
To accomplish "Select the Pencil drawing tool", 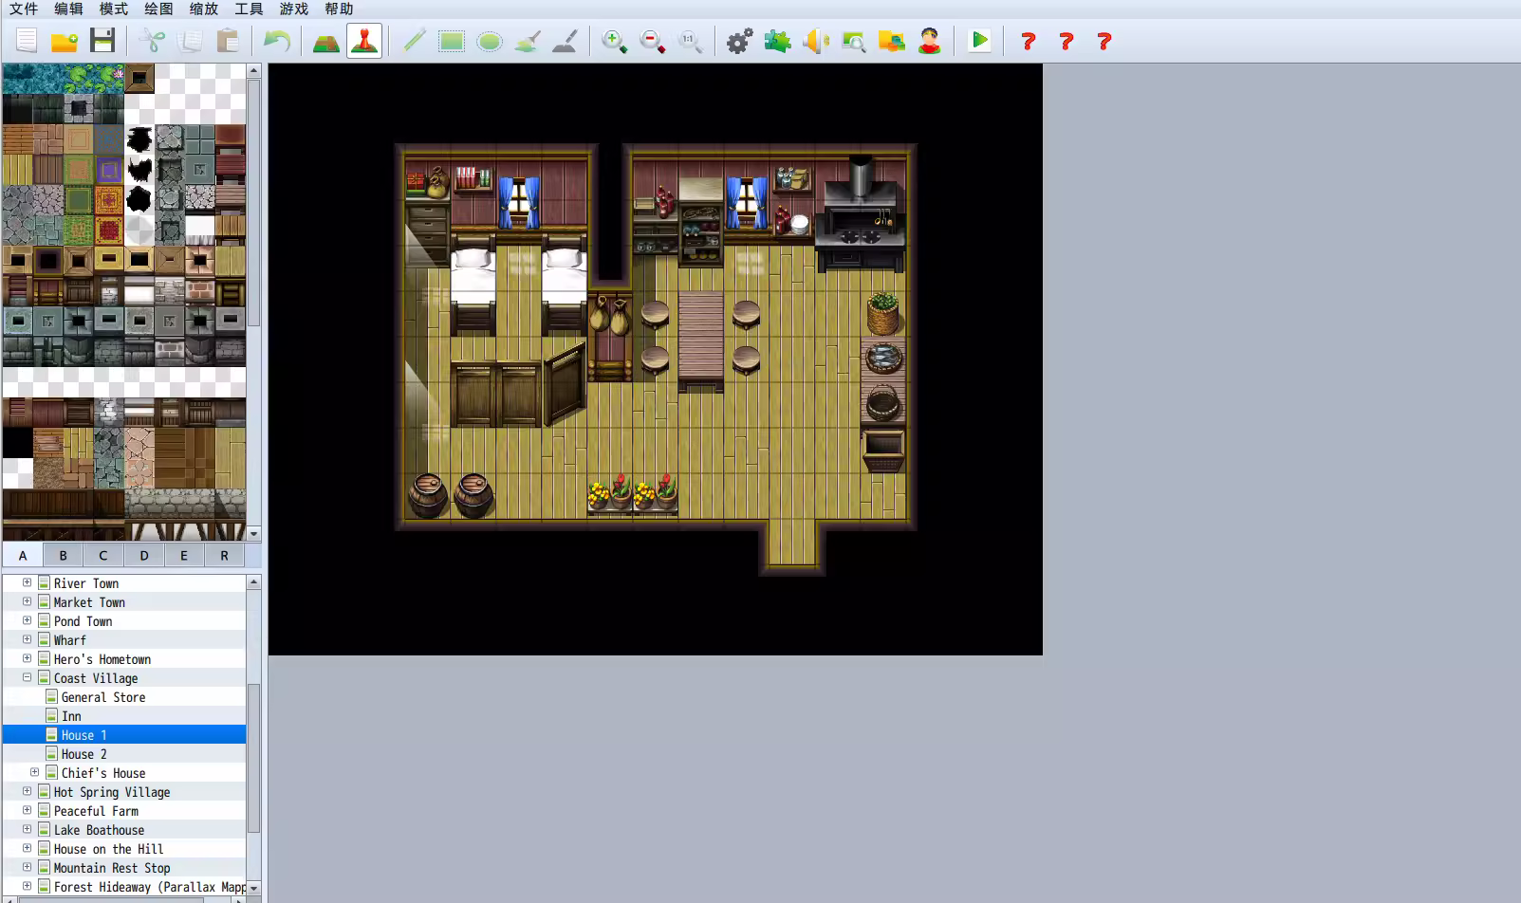I will tap(413, 41).
